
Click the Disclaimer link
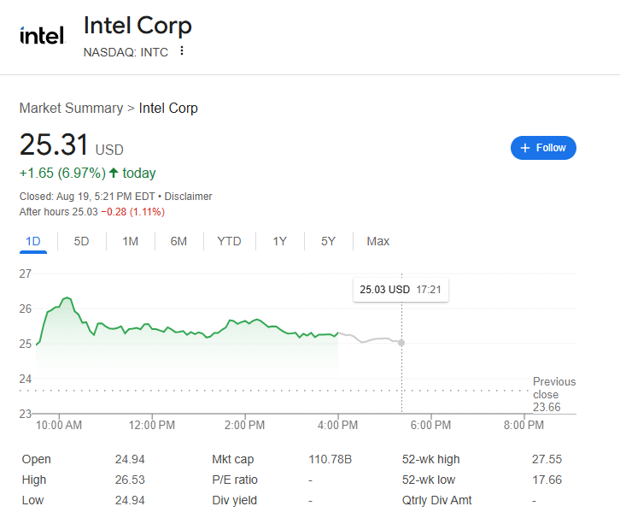(x=188, y=197)
